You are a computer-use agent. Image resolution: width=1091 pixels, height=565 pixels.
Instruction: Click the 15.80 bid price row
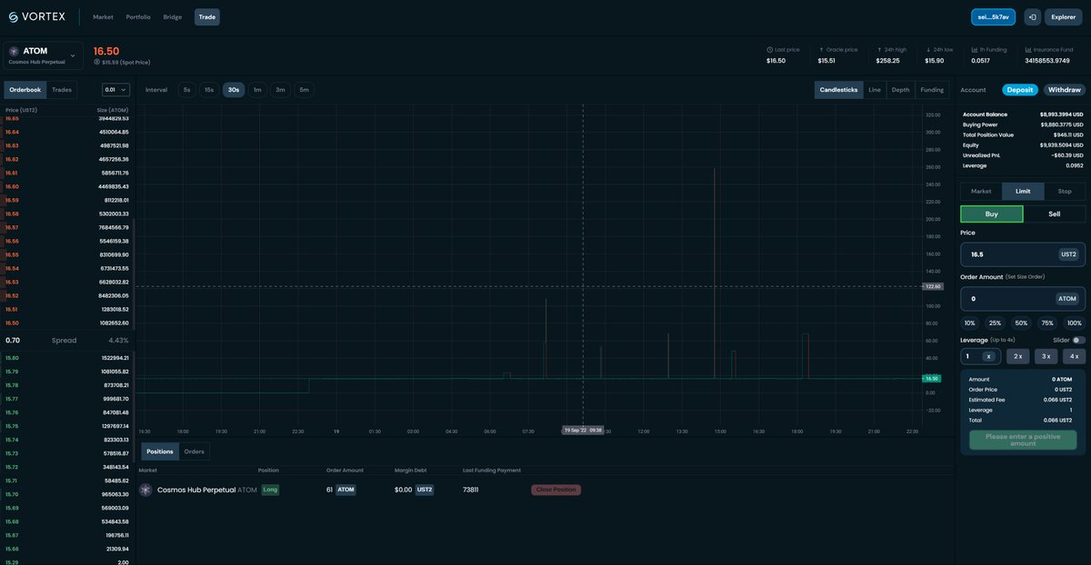[67, 358]
